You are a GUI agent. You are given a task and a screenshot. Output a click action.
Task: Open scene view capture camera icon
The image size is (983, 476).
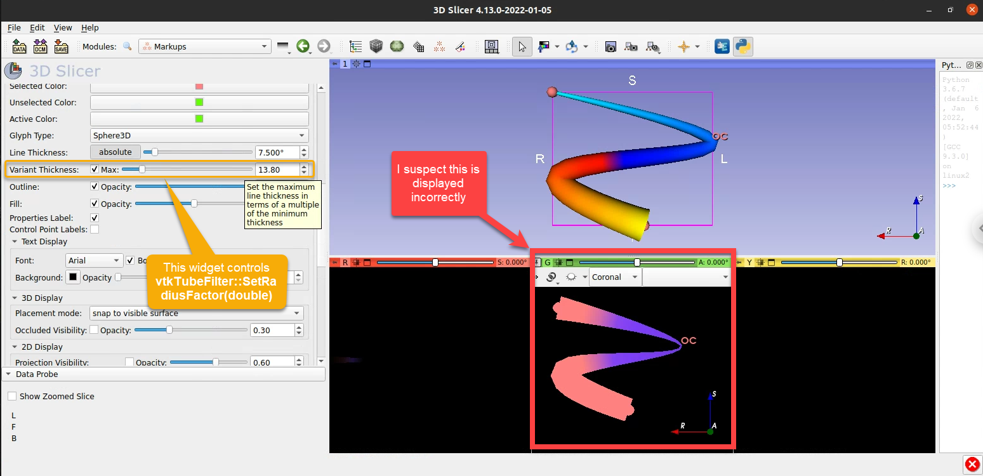tap(631, 46)
